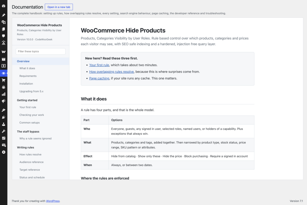The image size is (307, 205).
Task: Click the 'What it does' section heading
Action: point(94,99)
